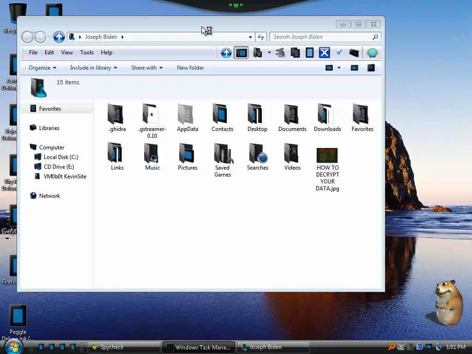This screenshot has height=354, width=472.
Task: Open the Share with dropdown
Action: 147,68
